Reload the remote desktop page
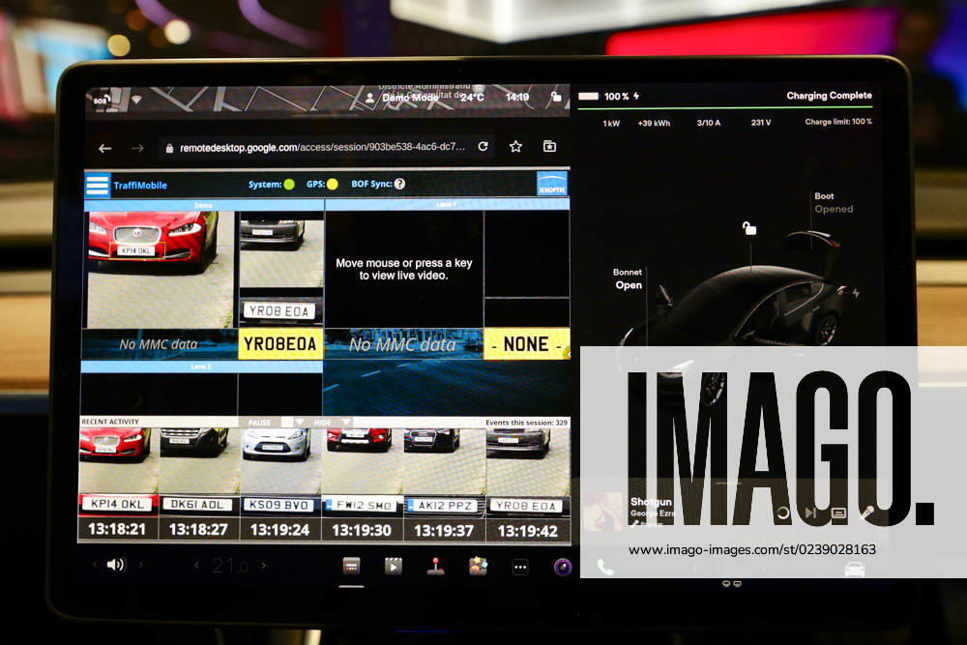The width and height of the screenshot is (967, 645). point(483,146)
